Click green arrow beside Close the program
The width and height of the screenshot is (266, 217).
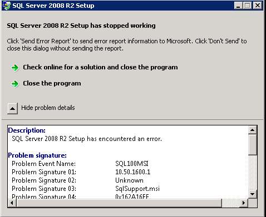coord(15,84)
